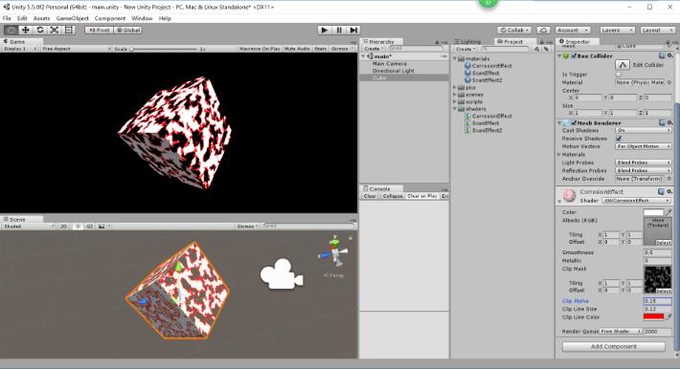The height and width of the screenshot is (369, 680).
Task: Toggle Maximize On Play
Action: (260, 49)
